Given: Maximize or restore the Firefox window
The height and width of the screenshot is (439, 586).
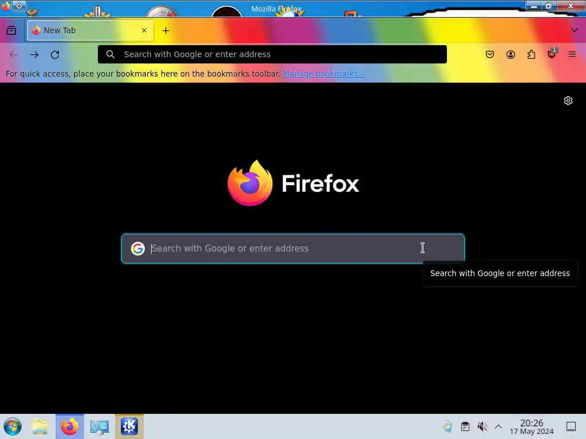Looking at the screenshot, I should (549, 6).
